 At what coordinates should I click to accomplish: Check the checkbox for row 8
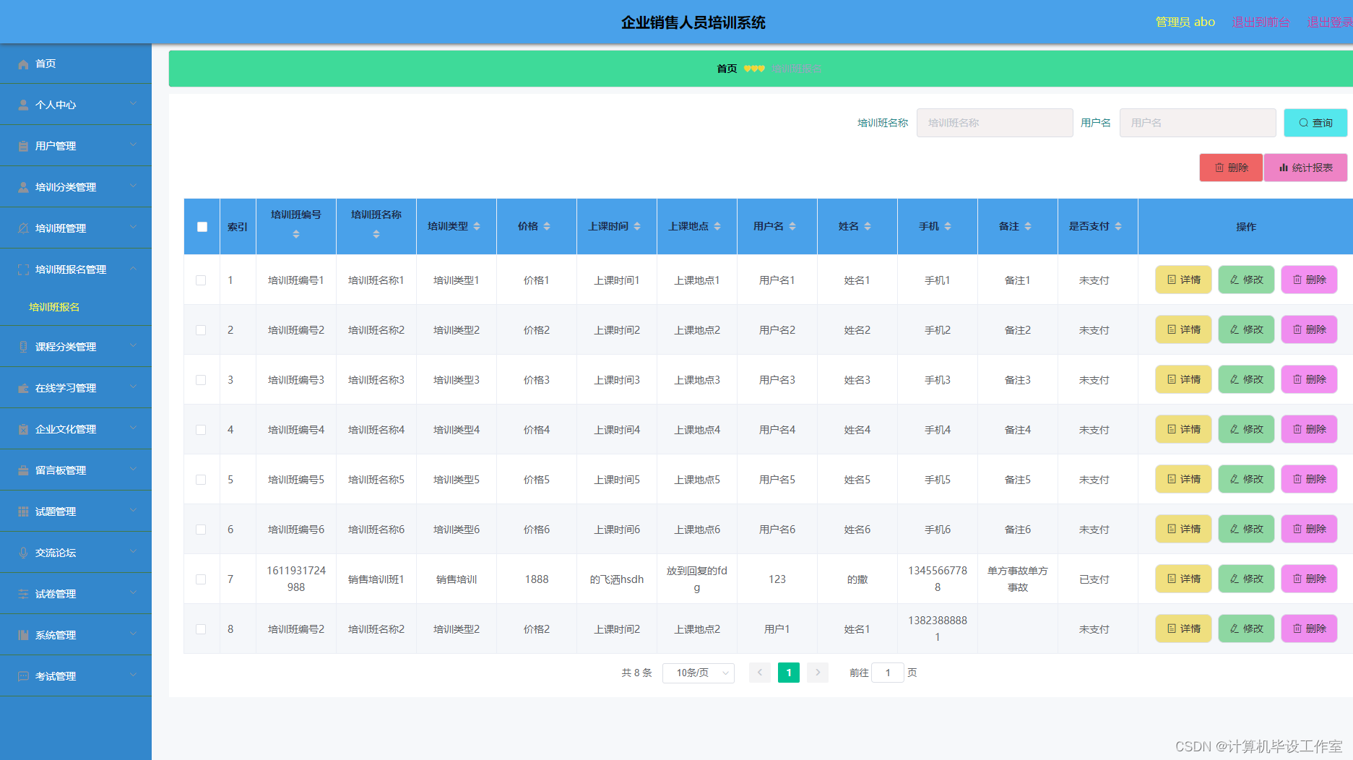[201, 629]
